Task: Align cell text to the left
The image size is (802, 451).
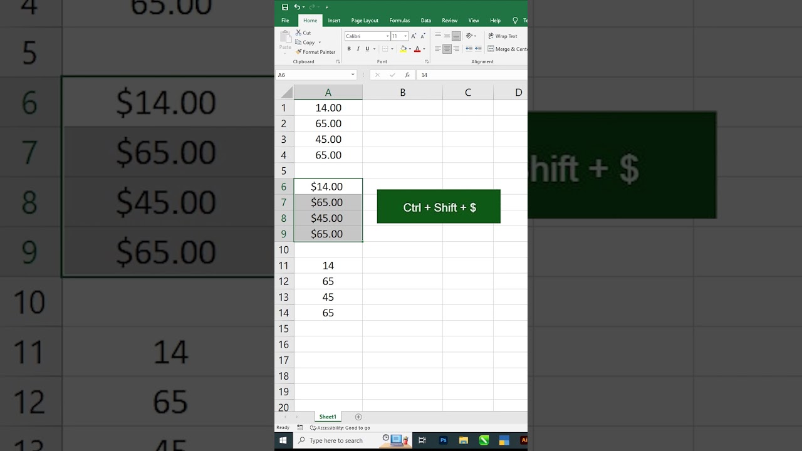Action: pos(438,49)
